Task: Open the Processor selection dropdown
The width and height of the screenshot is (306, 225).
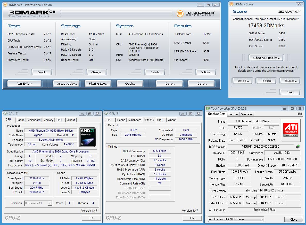Action: [50, 203]
